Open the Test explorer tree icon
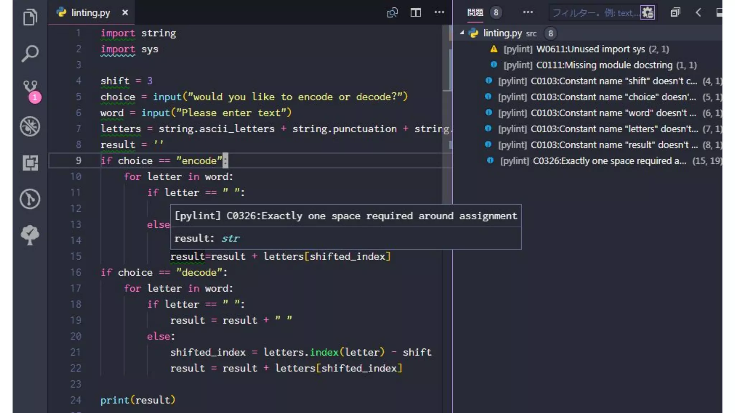The width and height of the screenshot is (735, 413). 30,235
